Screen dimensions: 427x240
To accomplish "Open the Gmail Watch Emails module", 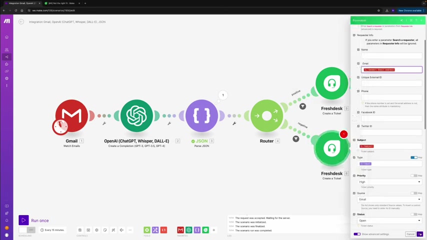I will [x=71, y=116].
